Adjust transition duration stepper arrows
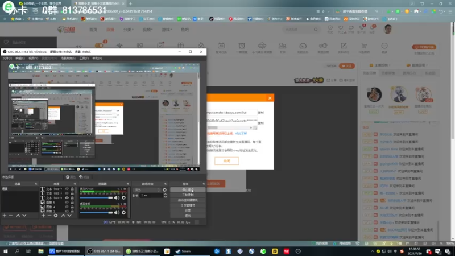This screenshot has width=455, height=256. pos(165,196)
